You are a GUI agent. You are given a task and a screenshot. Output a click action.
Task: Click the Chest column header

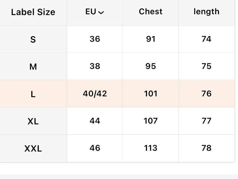pos(151,12)
